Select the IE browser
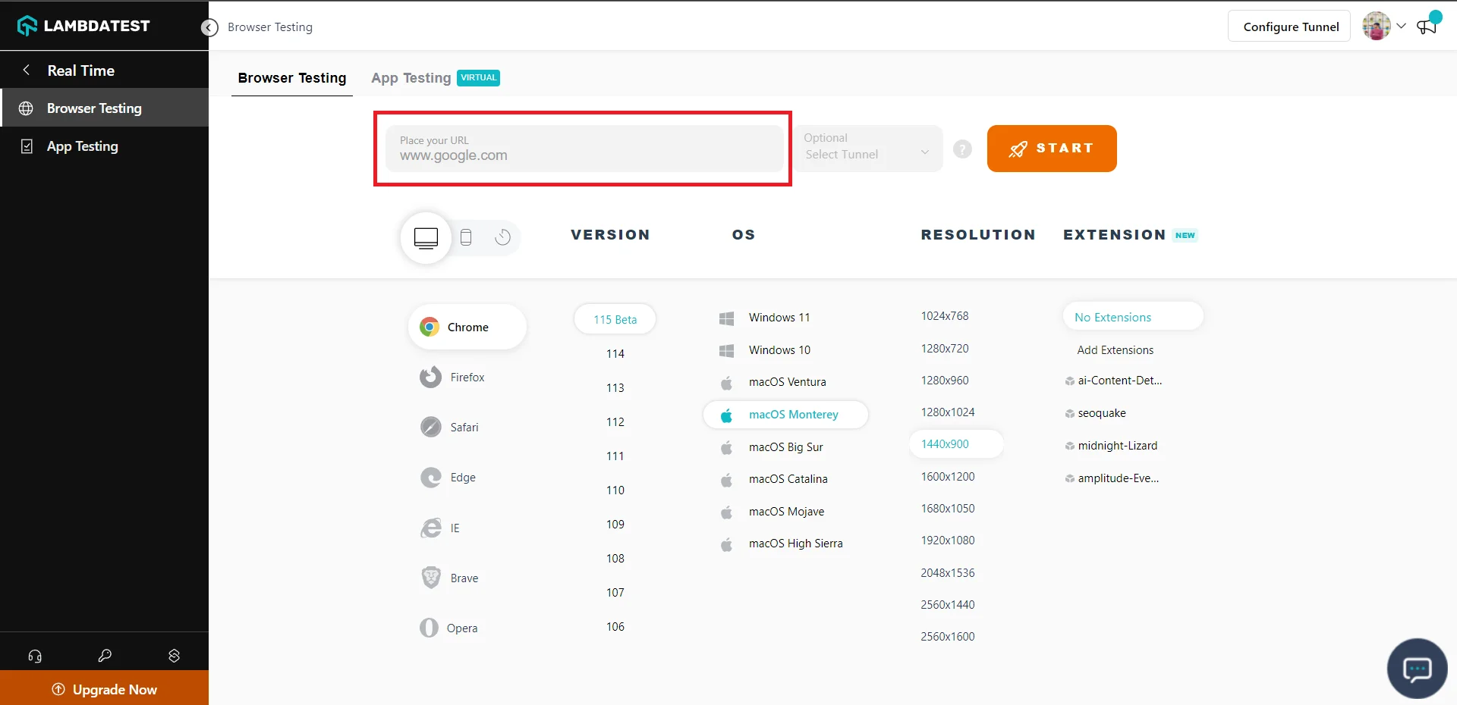 441,528
